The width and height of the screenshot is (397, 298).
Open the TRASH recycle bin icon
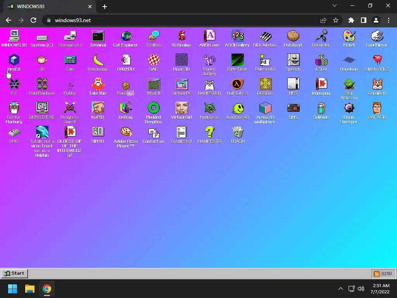[x=237, y=135]
